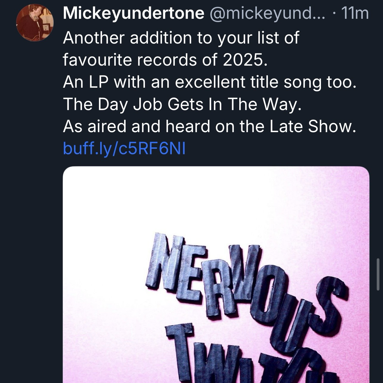This screenshot has height=383, width=383.
Task: Open the buff.ly/c5RF6NI link
Action: [124, 148]
